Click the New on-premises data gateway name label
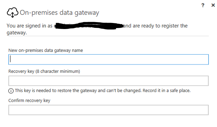This screenshot has height=127, width=217. (46, 50)
